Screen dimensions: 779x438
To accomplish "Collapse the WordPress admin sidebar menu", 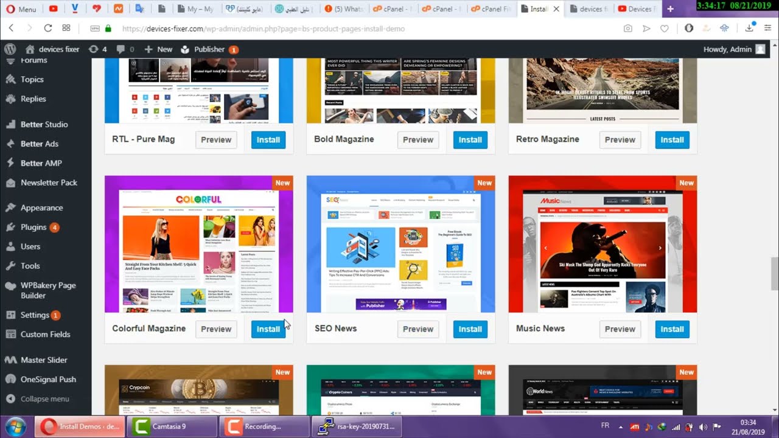I will [x=46, y=398].
